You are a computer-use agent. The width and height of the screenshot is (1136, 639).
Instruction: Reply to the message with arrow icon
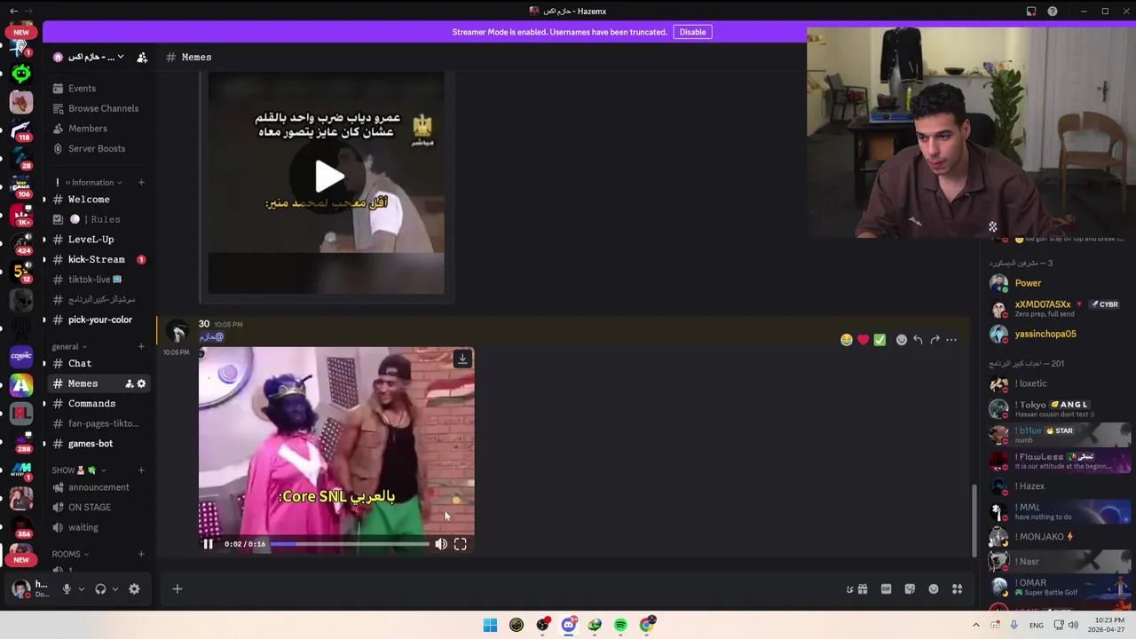[x=918, y=340]
